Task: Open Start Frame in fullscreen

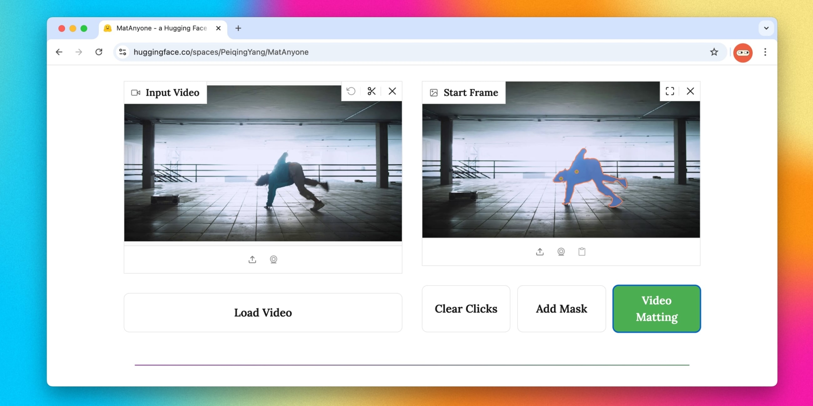Action: pos(670,91)
